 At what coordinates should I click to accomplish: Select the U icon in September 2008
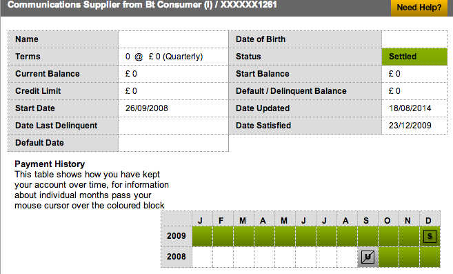tap(368, 257)
